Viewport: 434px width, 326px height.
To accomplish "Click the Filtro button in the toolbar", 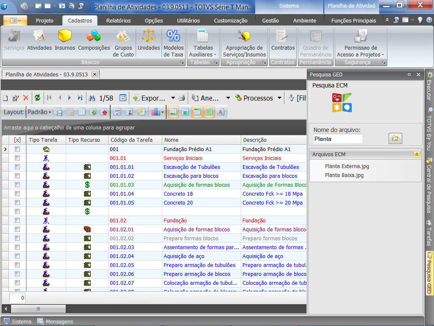I will [x=297, y=98].
